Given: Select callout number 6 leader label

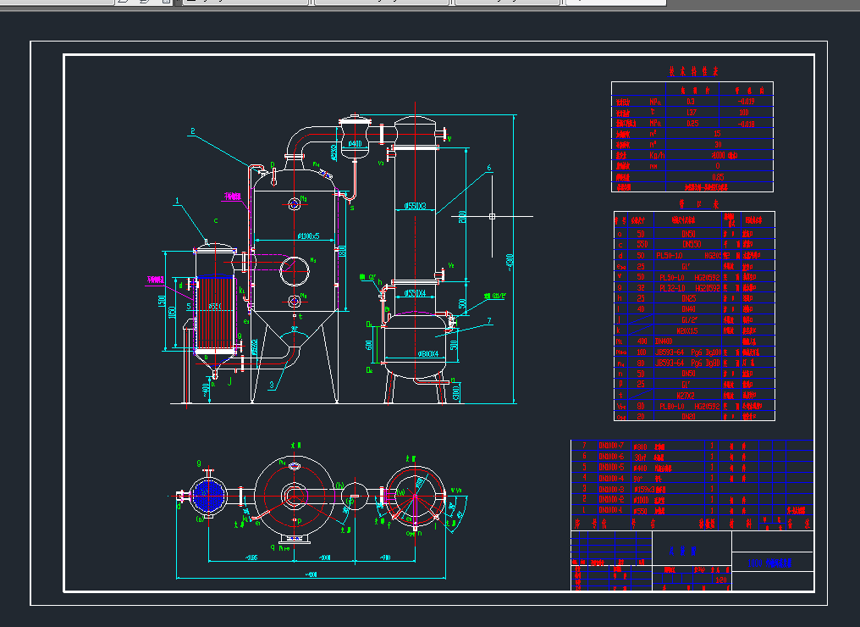Looking at the screenshot, I should (x=488, y=168).
